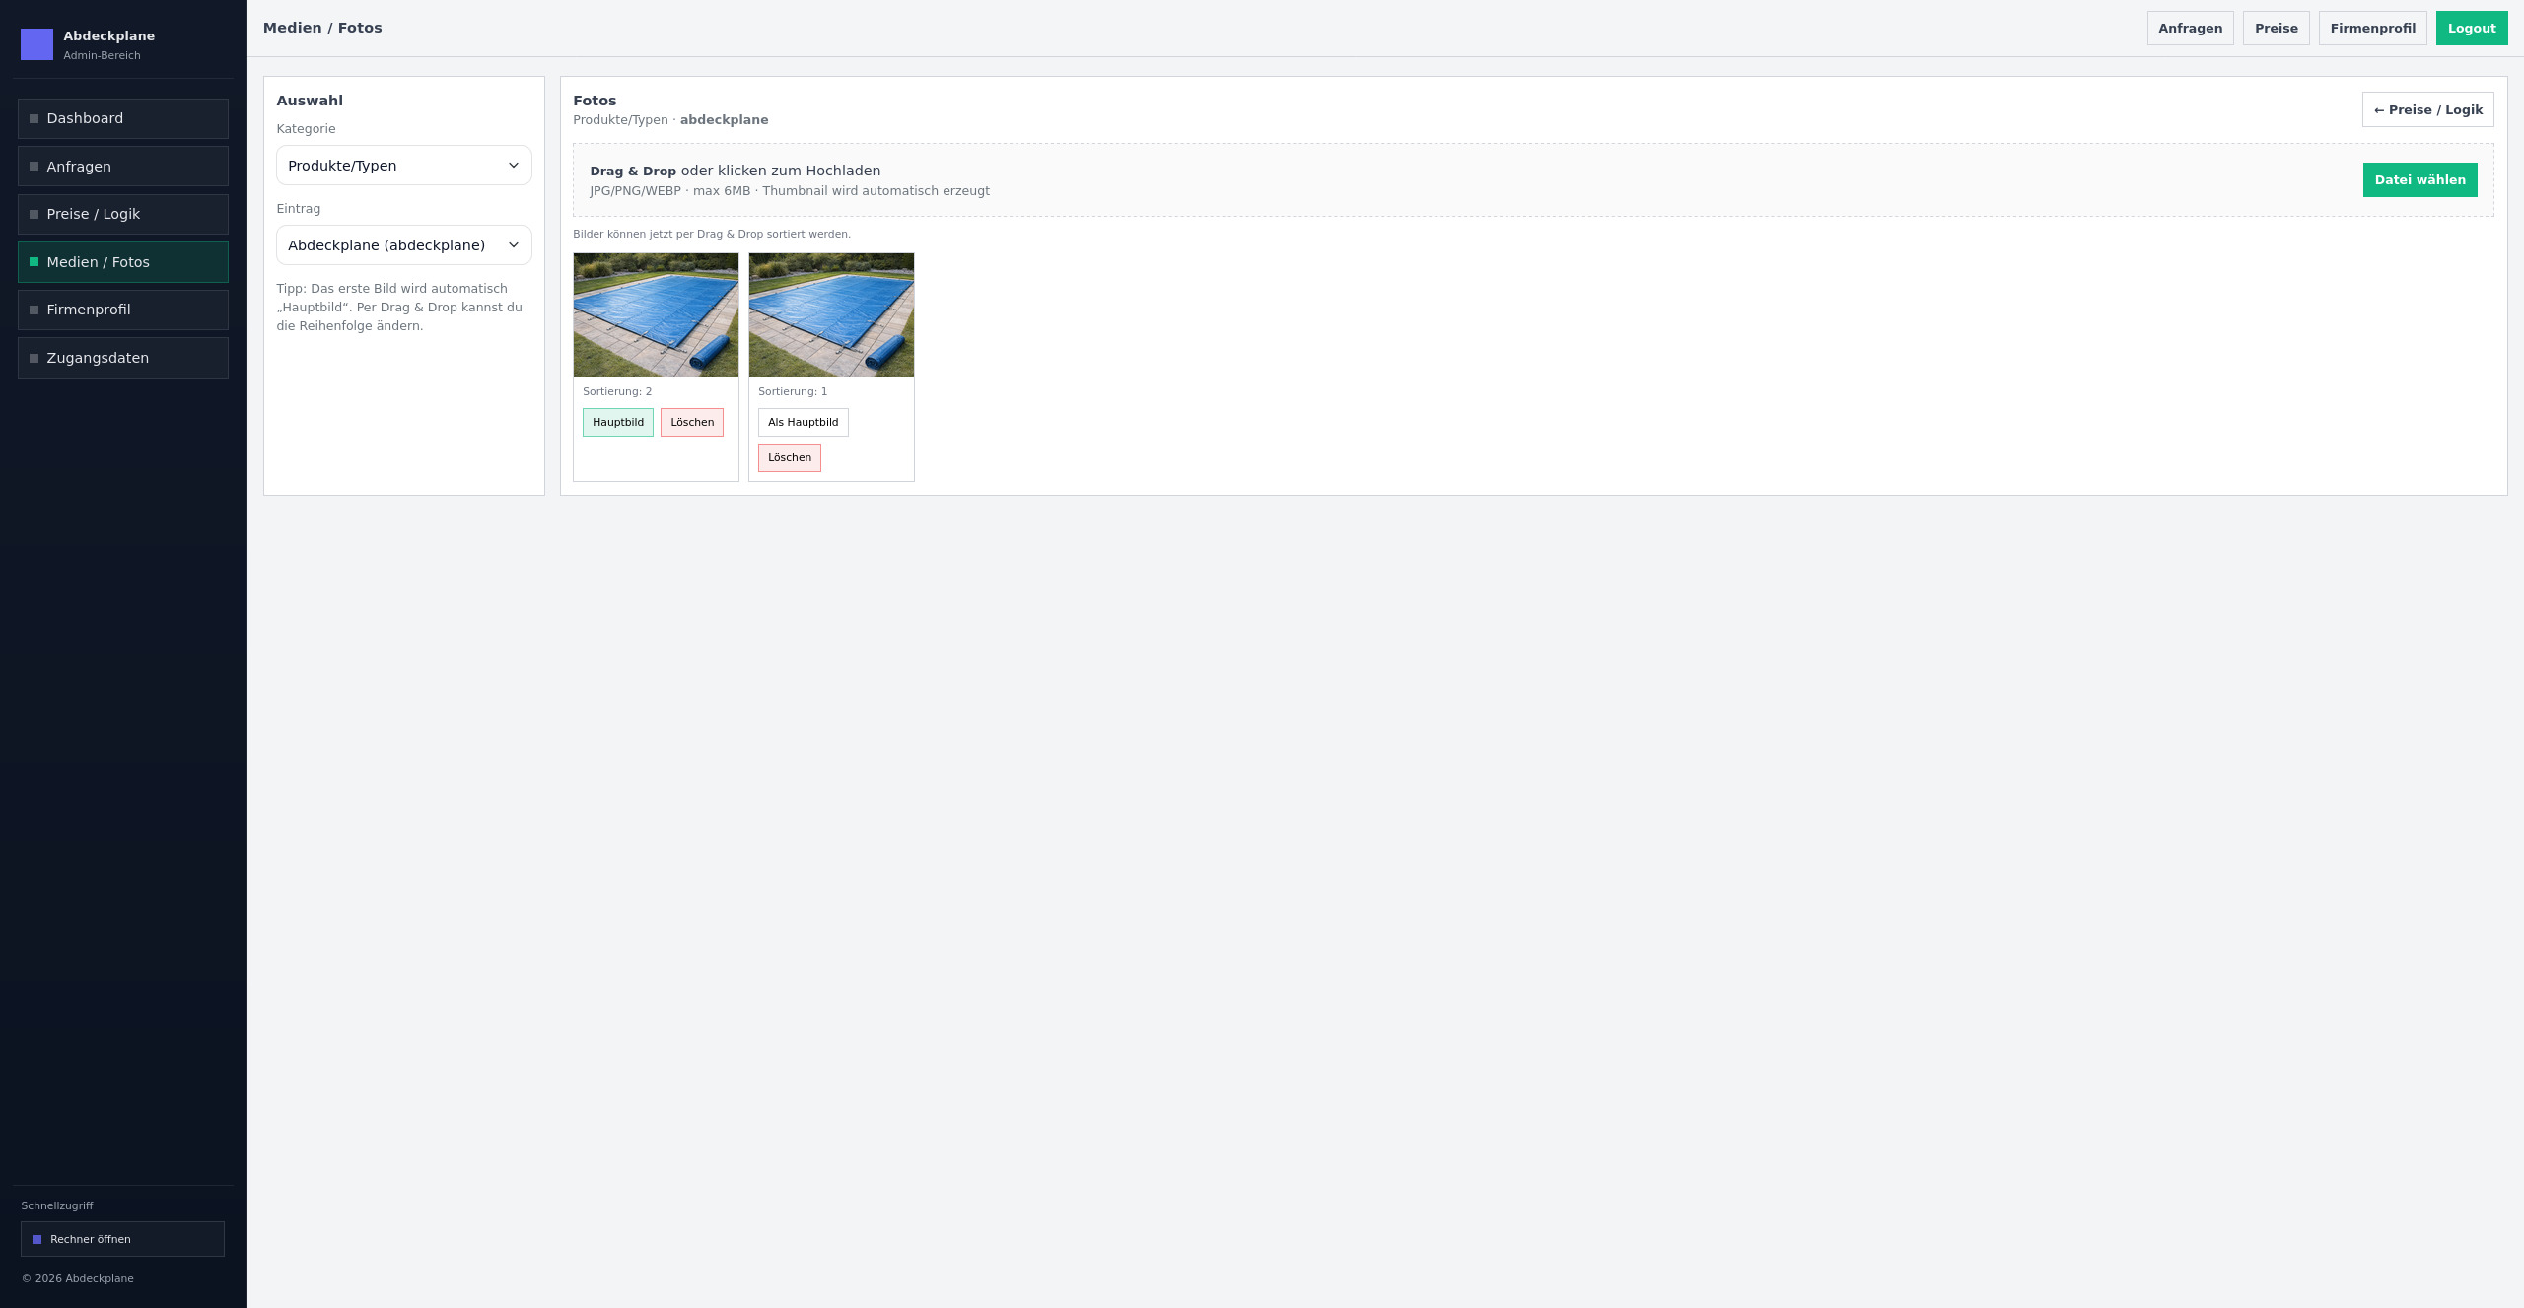Click the purple Abdeckplane logo square
Viewport: 2524px width, 1308px height.
click(36, 44)
